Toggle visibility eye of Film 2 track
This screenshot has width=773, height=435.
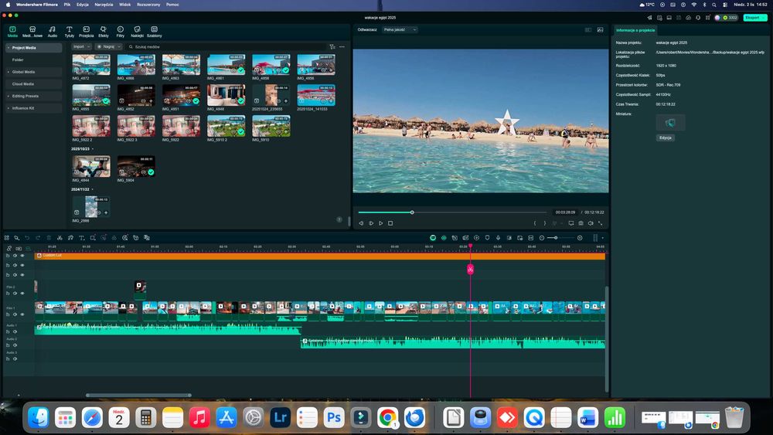(22, 293)
